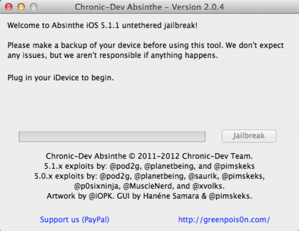Click the Chronic-Dev Team copyright line
Screen dimensions: 299x231
[149, 155]
